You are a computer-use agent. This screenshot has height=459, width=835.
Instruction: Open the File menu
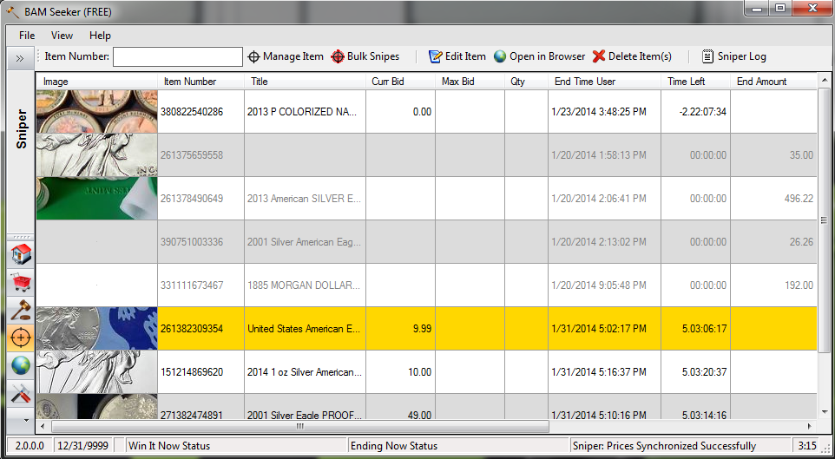pyautogui.click(x=27, y=36)
